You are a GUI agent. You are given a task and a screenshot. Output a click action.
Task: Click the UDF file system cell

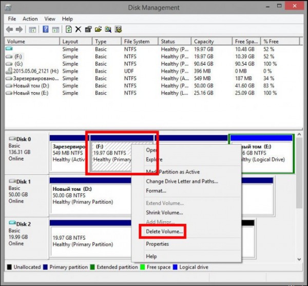pyautogui.click(x=129, y=71)
